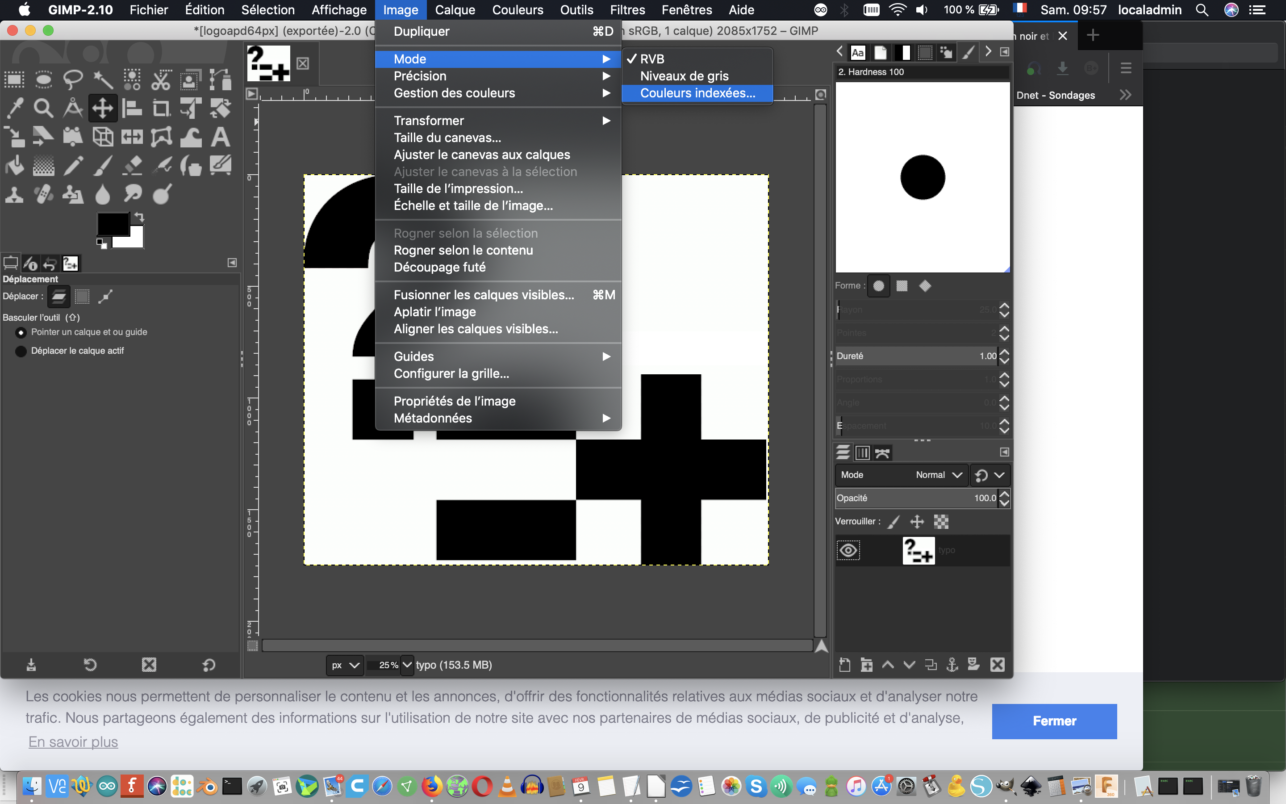Select the Text tool in toolbox
The image size is (1286, 804).
(220, 137)
